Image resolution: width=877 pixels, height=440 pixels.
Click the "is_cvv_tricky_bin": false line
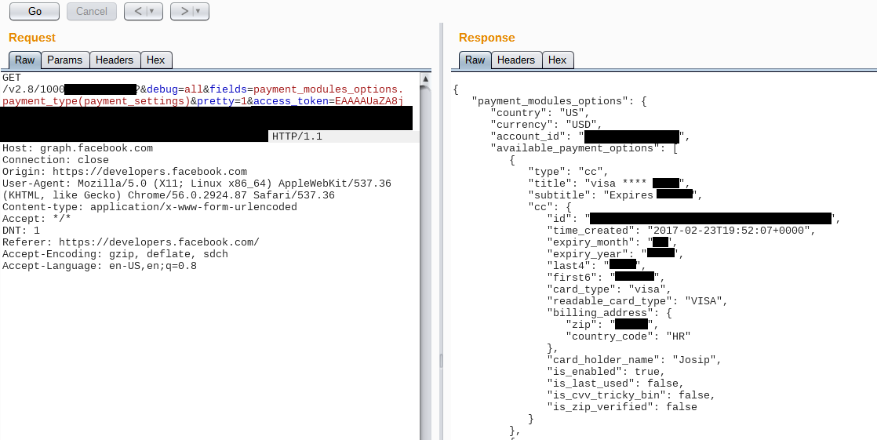point(631,395)
